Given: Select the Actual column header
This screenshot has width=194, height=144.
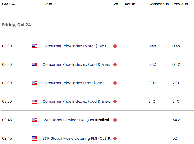Looking at the screenshot, I should [x=130, y=4].
